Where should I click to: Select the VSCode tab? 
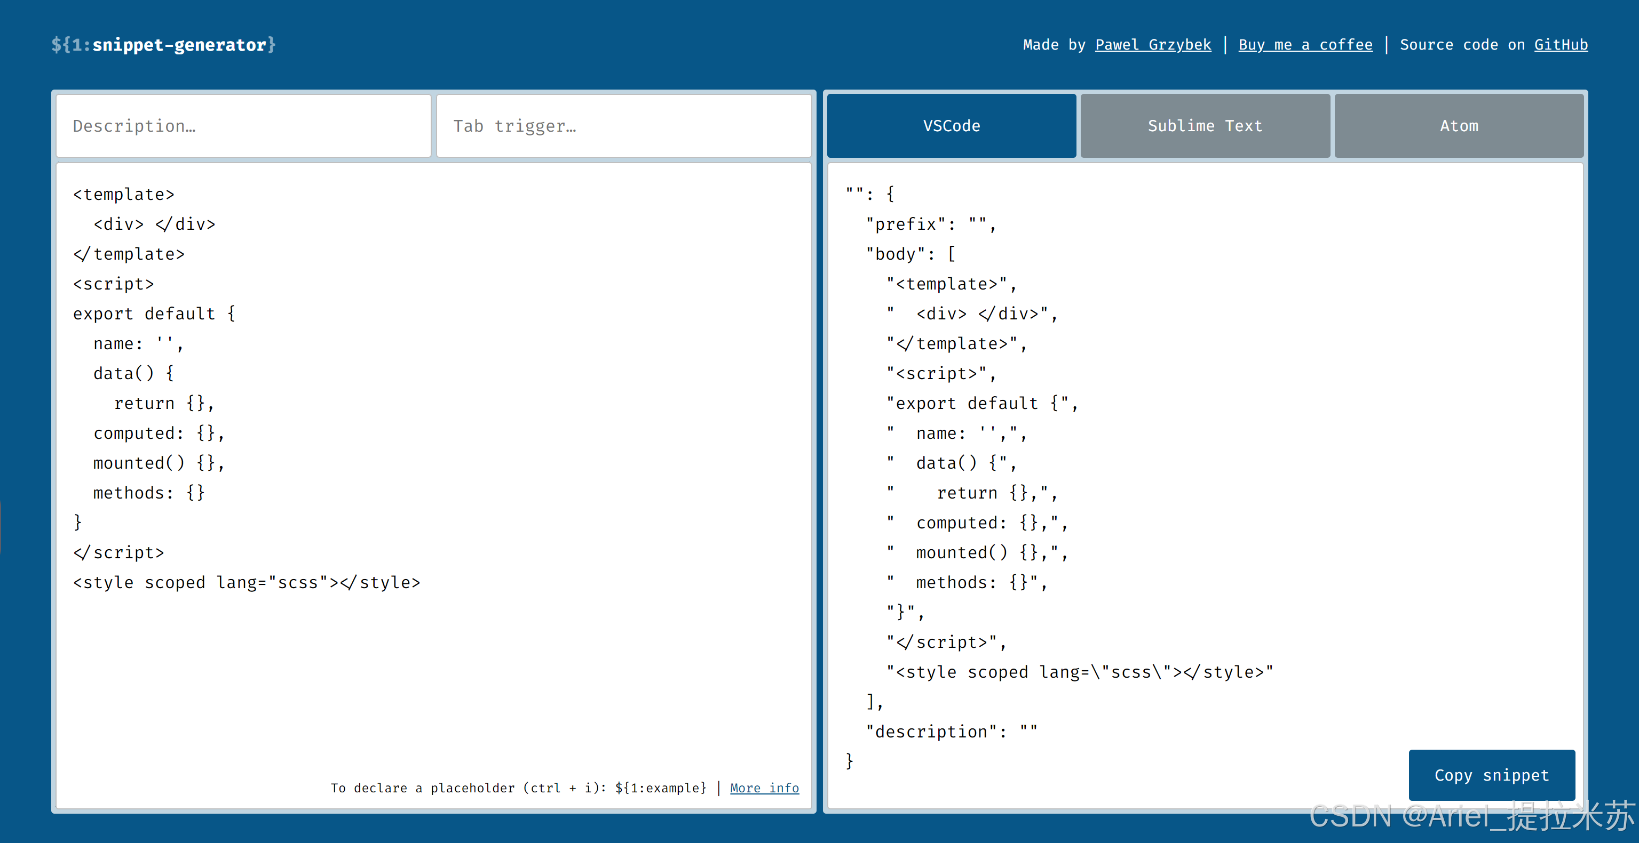(951, 126)
